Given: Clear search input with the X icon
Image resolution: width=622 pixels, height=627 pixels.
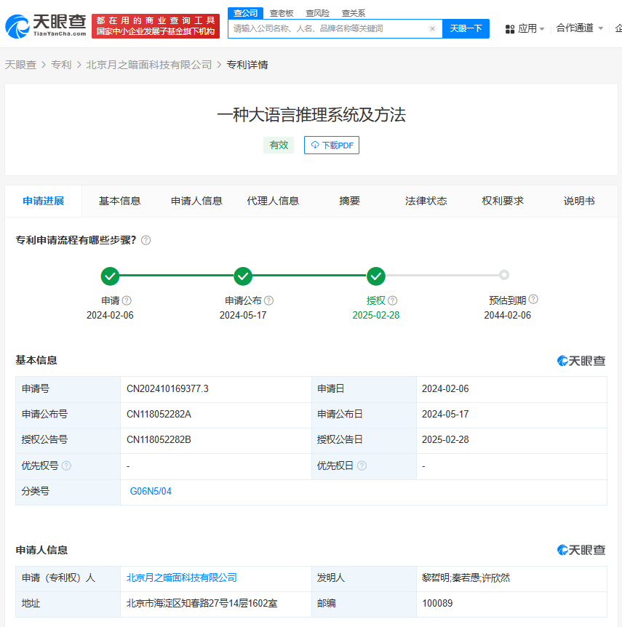Looking at the screenshot, I should click(432, 29).
